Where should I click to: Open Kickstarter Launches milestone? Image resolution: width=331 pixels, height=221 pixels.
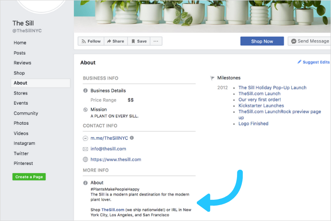pyautogui.click(x=261, y=106)
